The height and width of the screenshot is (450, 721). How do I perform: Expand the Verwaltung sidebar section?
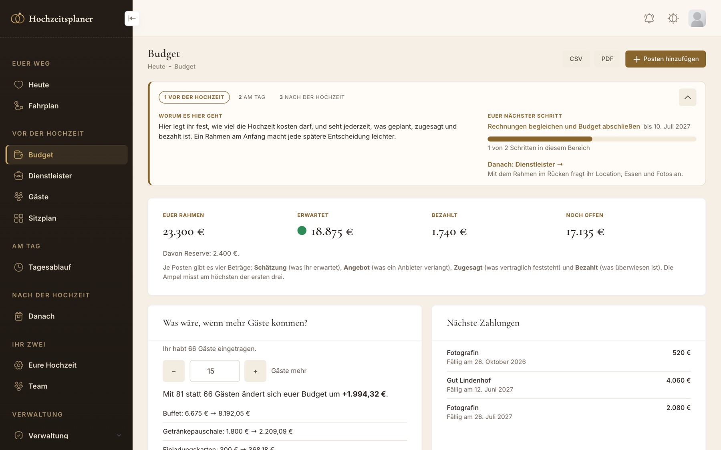pyautogui.click(x=66, y=436)
